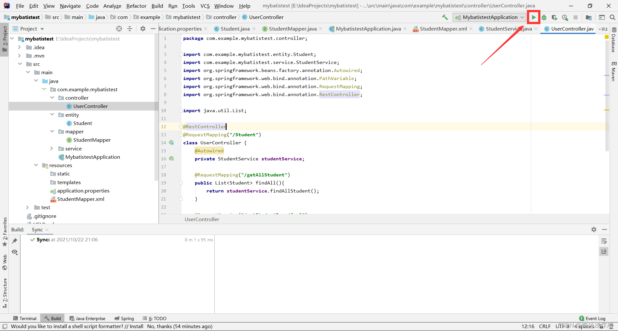Click gutter autowired icon on line 16

tap(172, 159)
